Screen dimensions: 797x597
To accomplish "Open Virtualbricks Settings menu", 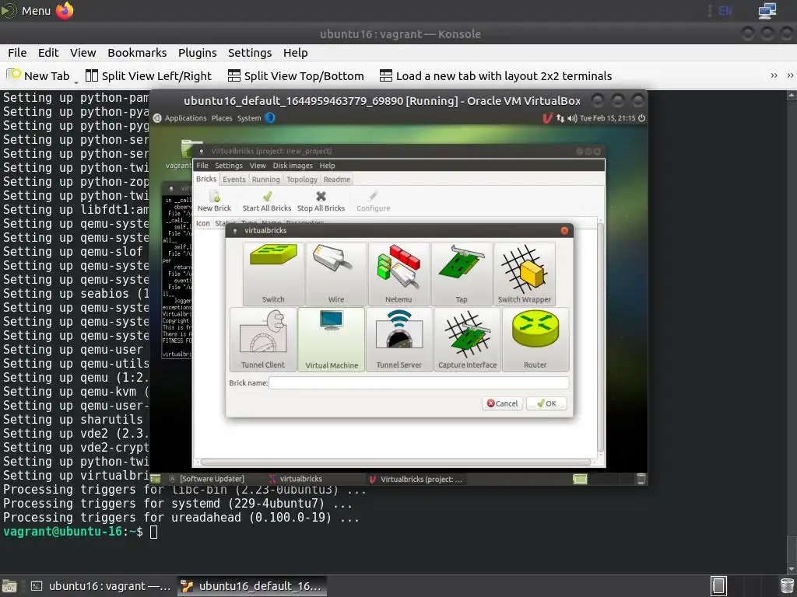I will click(229, 166).
